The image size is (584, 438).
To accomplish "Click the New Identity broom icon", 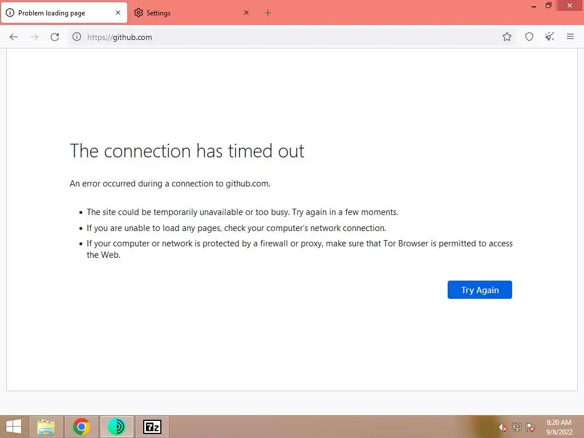I will (x=550, y=36).
